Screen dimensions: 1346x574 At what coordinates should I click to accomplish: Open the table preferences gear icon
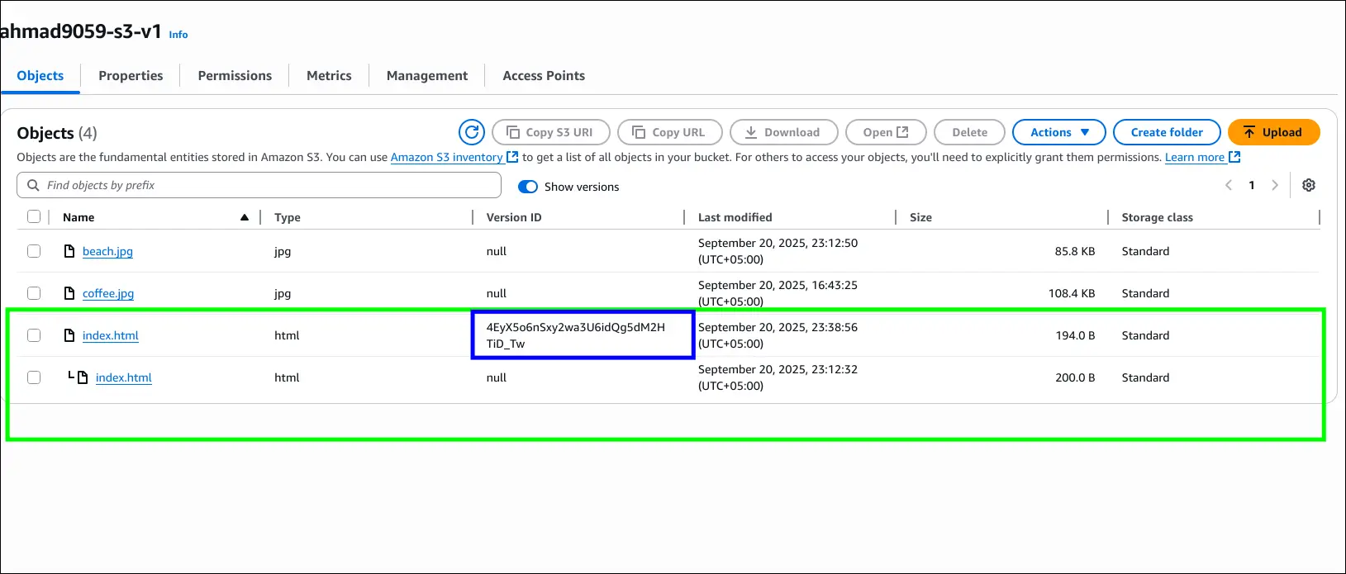pos(1309,185)
